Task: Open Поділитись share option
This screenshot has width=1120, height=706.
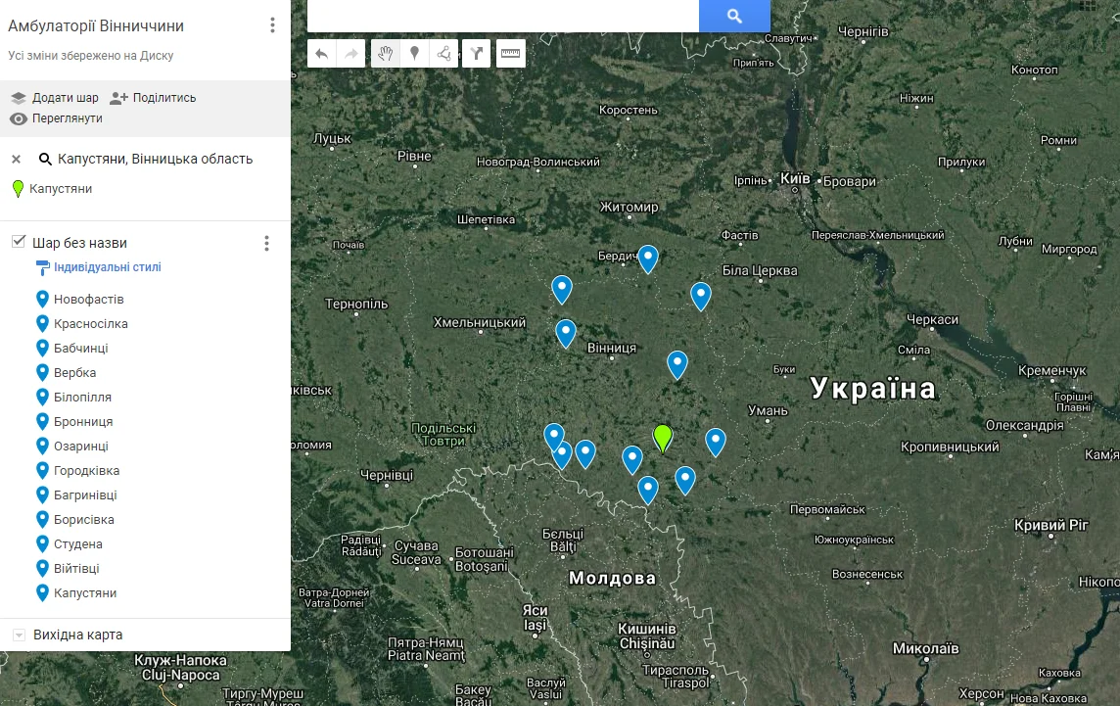Action: pos(153,98)
